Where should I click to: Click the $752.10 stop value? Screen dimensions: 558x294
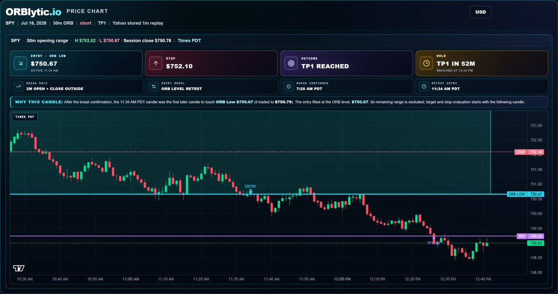tap(179, 66)
